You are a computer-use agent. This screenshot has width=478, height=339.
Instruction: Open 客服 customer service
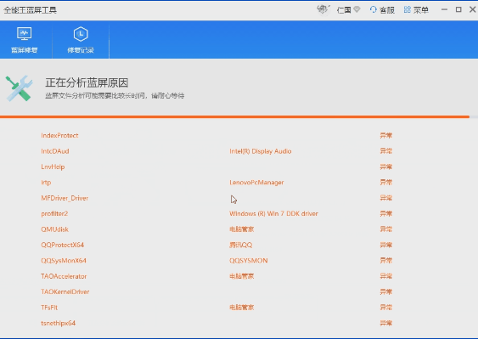(x=382, y=10)
